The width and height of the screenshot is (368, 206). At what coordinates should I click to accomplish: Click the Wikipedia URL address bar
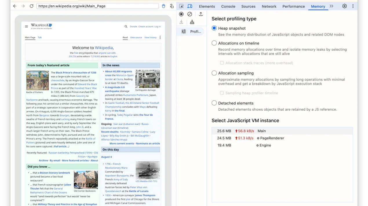[98, 6]
